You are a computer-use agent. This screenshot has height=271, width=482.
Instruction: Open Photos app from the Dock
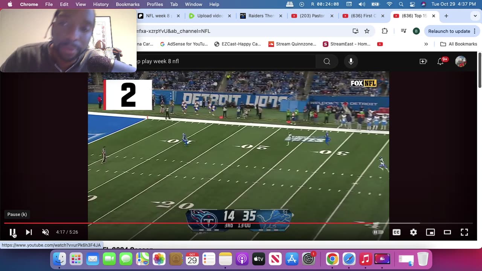[x=159, y=259]
